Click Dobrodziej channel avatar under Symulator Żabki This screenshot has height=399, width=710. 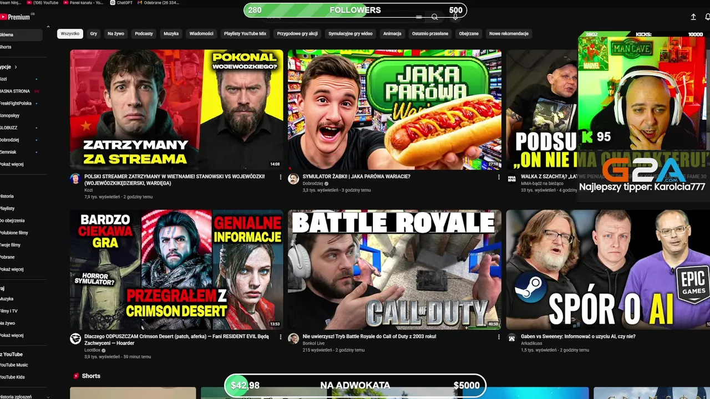point(293,178)
